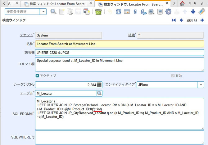Click the SQL FROM句 text area

pos(120,114)
